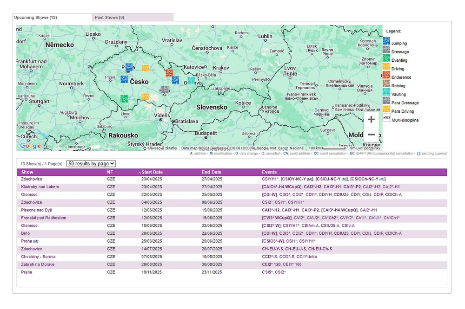Click end date 10/08/2025 cell
The height and width of the screenshot is (309, 465).
click(x=212, y=257)
